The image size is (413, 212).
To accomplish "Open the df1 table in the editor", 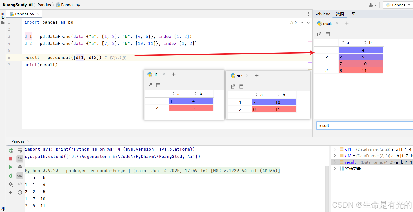I will click(x=150, y=85).
